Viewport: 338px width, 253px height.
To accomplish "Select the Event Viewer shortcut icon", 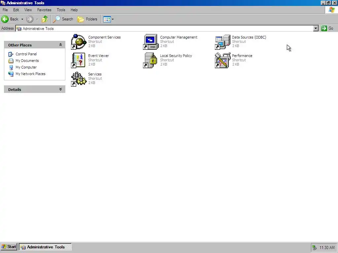I will coord(79,60).
